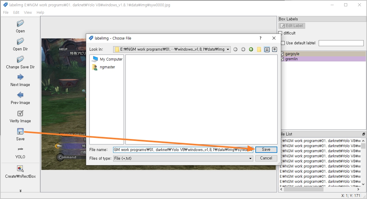Viewport: 367px width, 199px height.
Task: Click the Box Labels panel title
Action: [x=288, y=19]
